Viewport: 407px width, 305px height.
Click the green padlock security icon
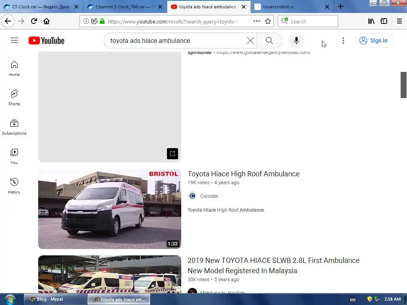coord(102,21)
